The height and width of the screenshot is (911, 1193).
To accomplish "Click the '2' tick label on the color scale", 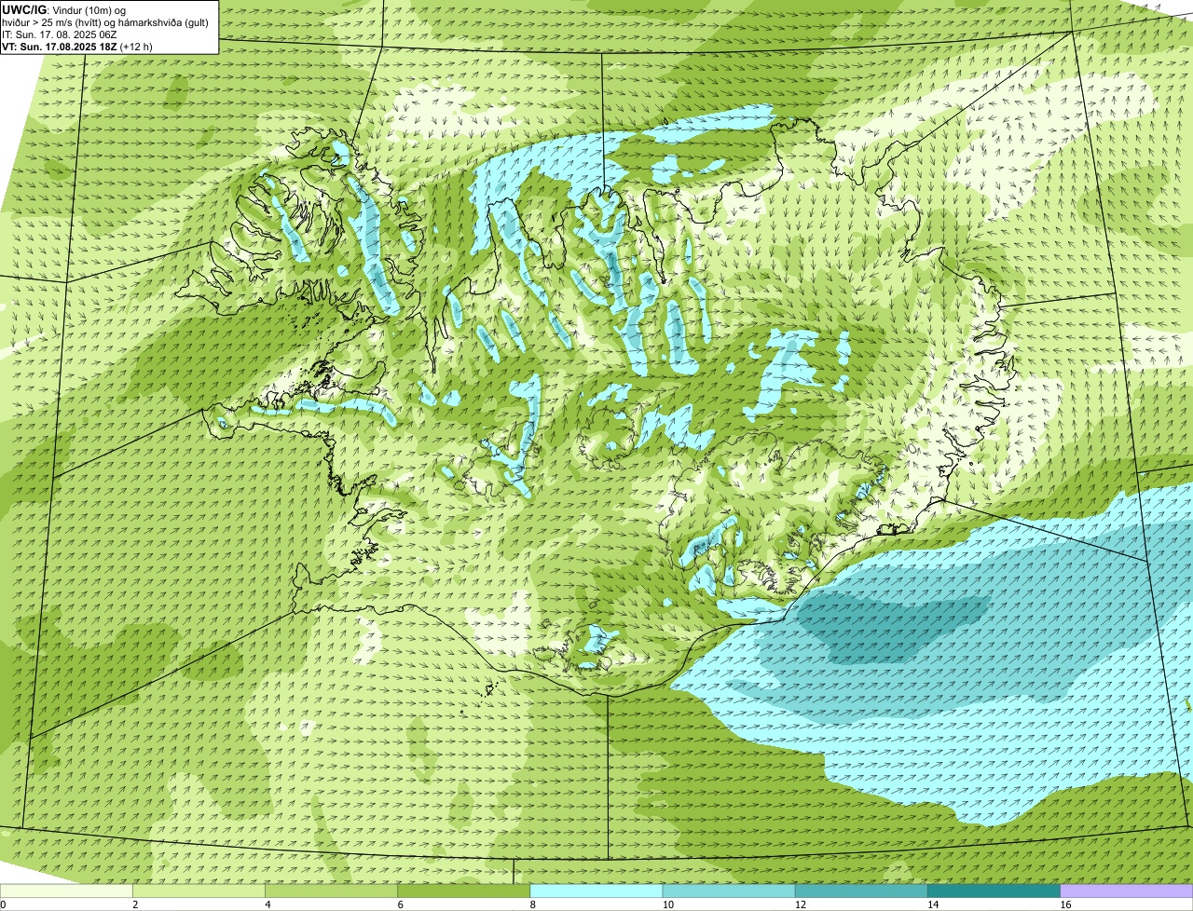I will [135, 904].
